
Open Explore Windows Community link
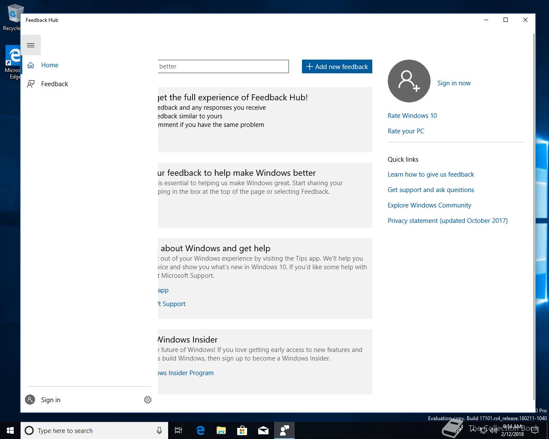(429, 205)
